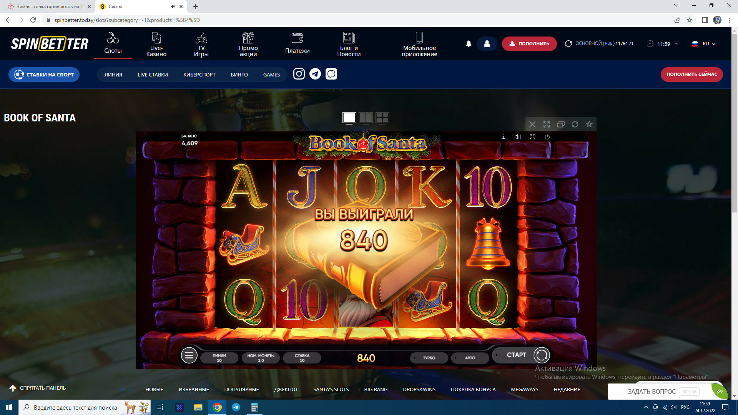Screen dimensions: 738x415
Task: Open slot game hamburger menu
Action: [189, 355]
